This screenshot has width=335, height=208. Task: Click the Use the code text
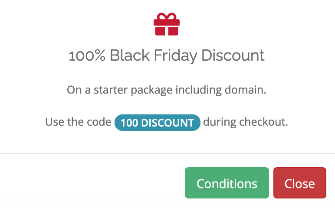click(x=78, y=122)
